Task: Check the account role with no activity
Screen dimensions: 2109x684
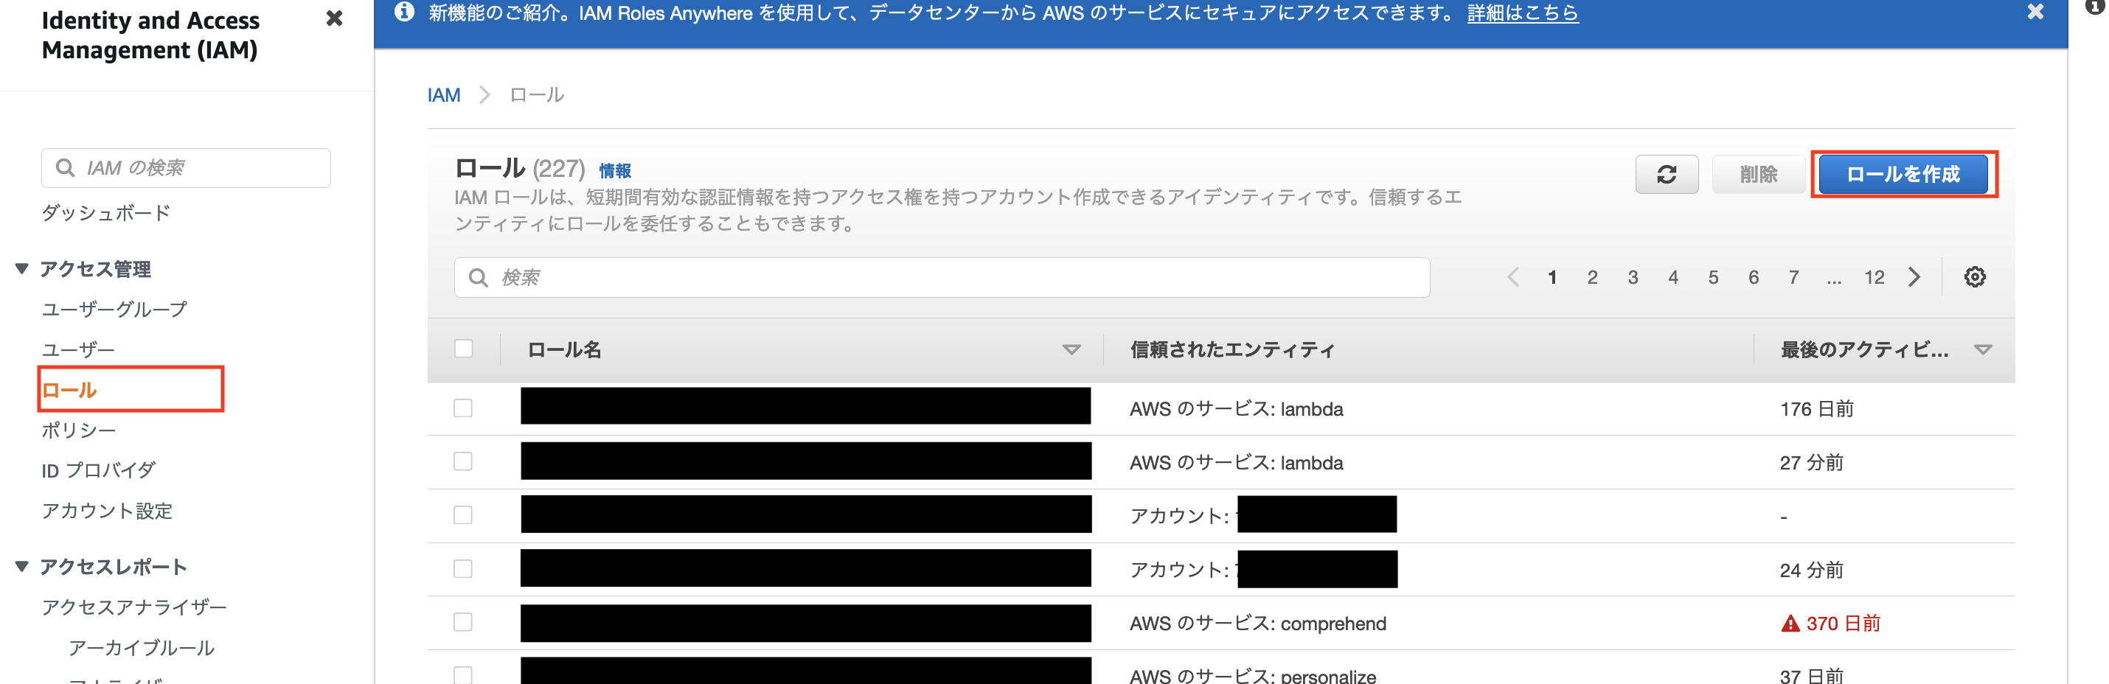Action: click(x=463, y=514)
